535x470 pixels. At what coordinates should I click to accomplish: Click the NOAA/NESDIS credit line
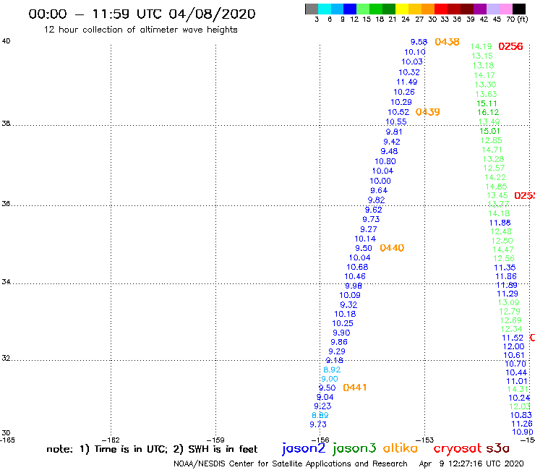291,464
